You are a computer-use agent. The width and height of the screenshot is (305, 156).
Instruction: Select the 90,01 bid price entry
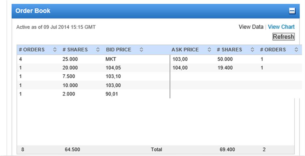112,94
